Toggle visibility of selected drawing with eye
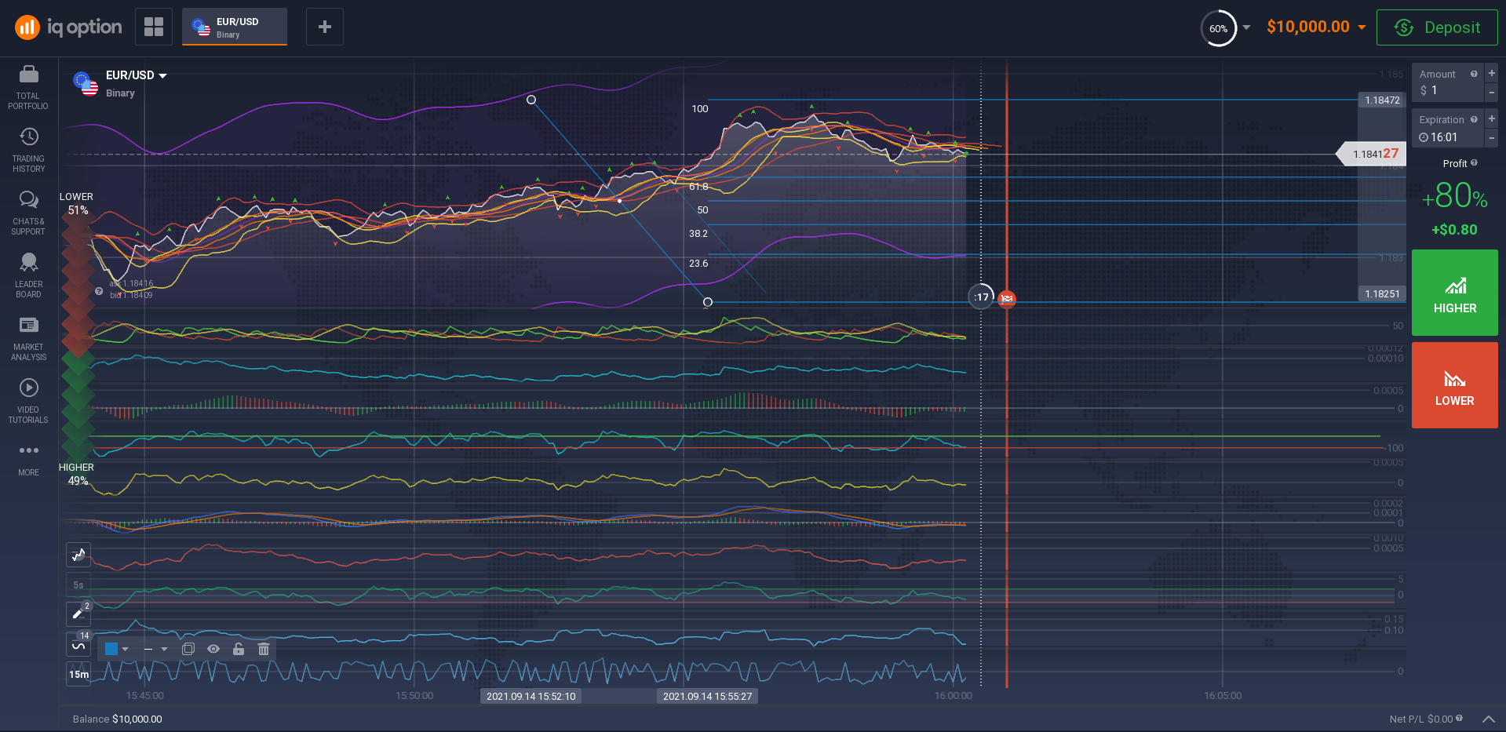Screen dimensions: 1506x732 click(x=213, y=649)
